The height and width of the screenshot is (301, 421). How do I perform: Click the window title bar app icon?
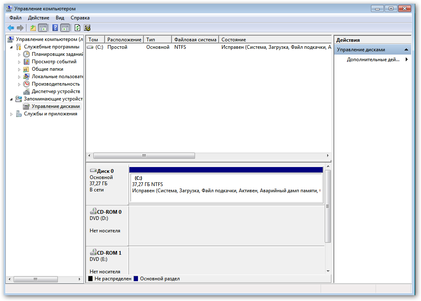[x=9, y=8]
